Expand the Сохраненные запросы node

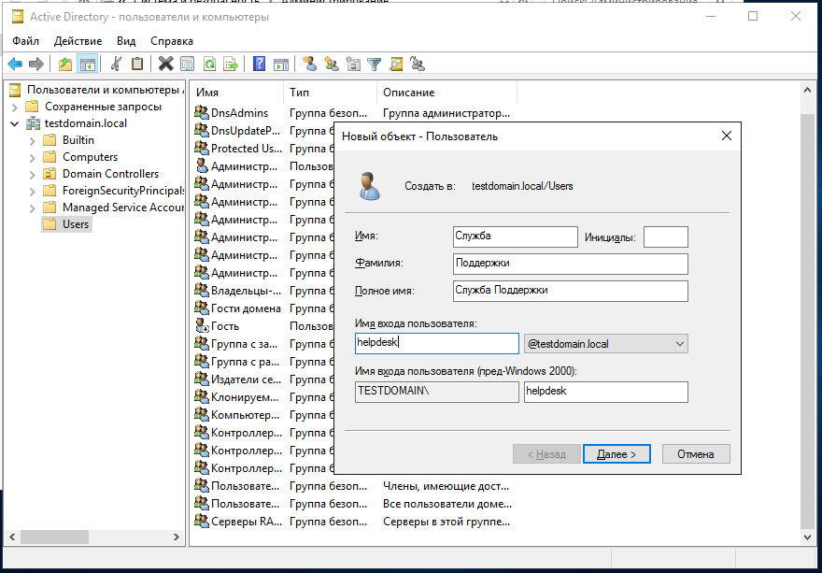(14, 107)
